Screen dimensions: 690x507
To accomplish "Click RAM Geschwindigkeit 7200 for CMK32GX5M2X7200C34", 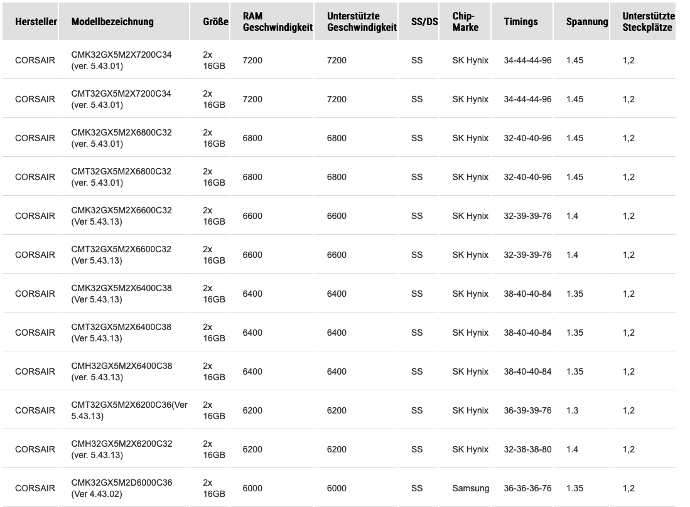I will click(x=252, y=60).
